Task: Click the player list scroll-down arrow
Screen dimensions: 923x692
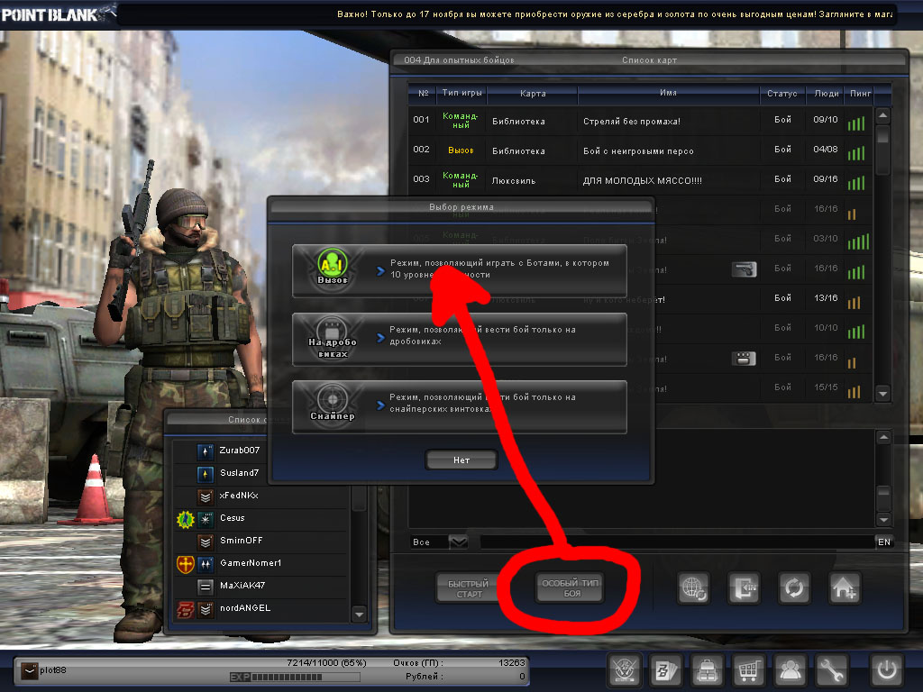Action: point(359,615)
